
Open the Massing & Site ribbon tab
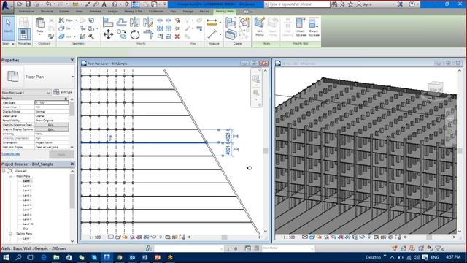click(x=133, y=12)
